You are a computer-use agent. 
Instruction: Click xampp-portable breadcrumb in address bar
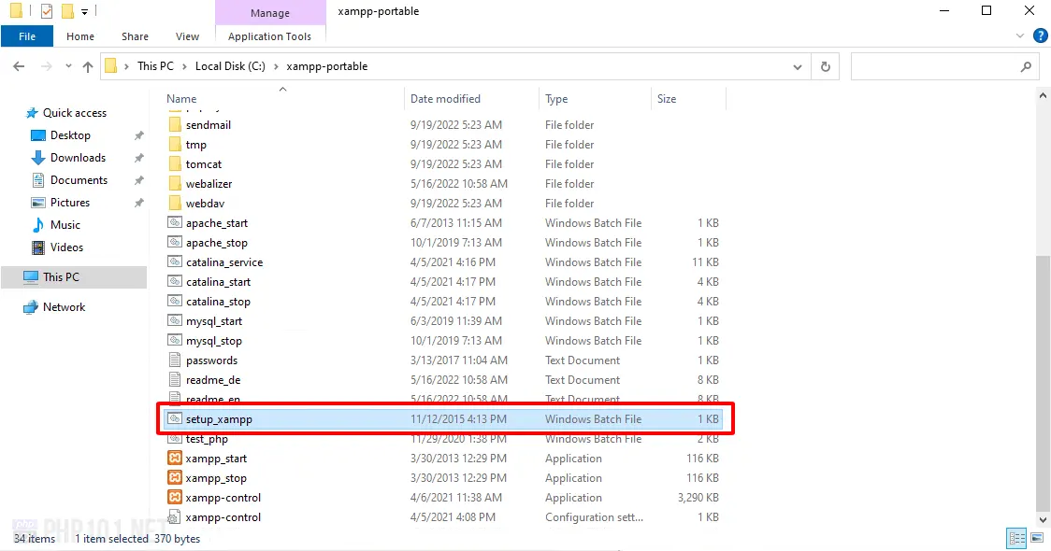[x=327, y=66]
